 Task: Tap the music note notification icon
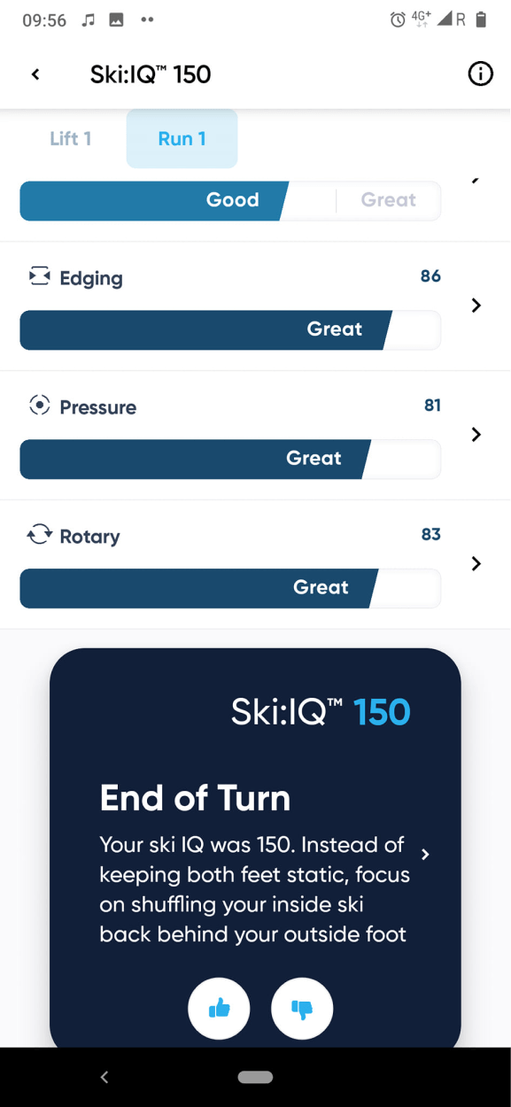click(x=88, y=19)
